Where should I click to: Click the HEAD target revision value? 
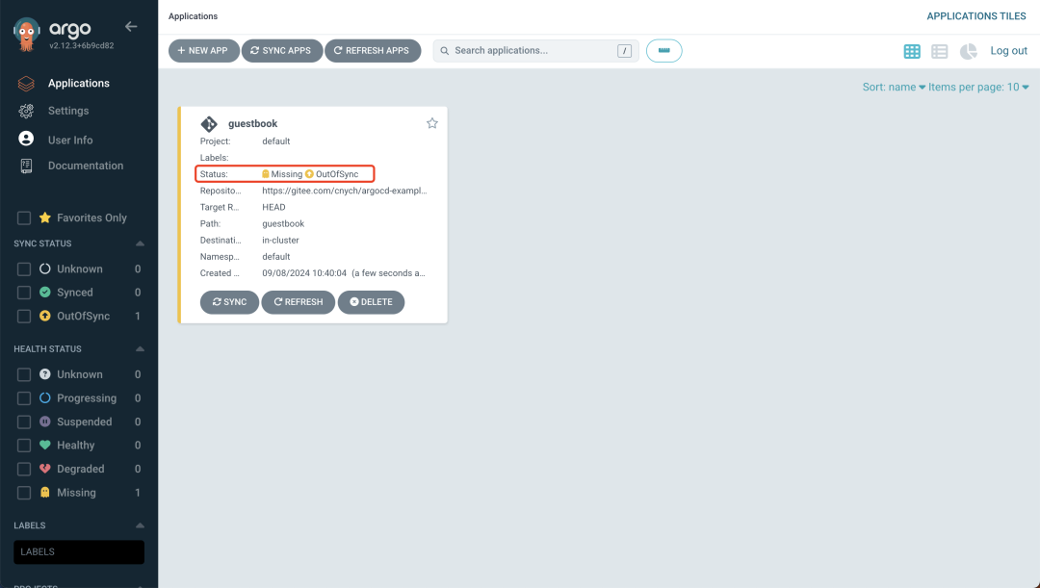tap(273, 207)
